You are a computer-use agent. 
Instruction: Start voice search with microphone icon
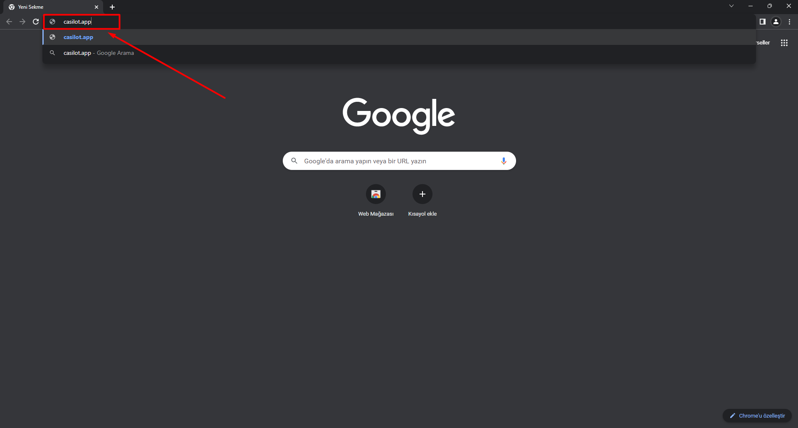tap(504, 161)
